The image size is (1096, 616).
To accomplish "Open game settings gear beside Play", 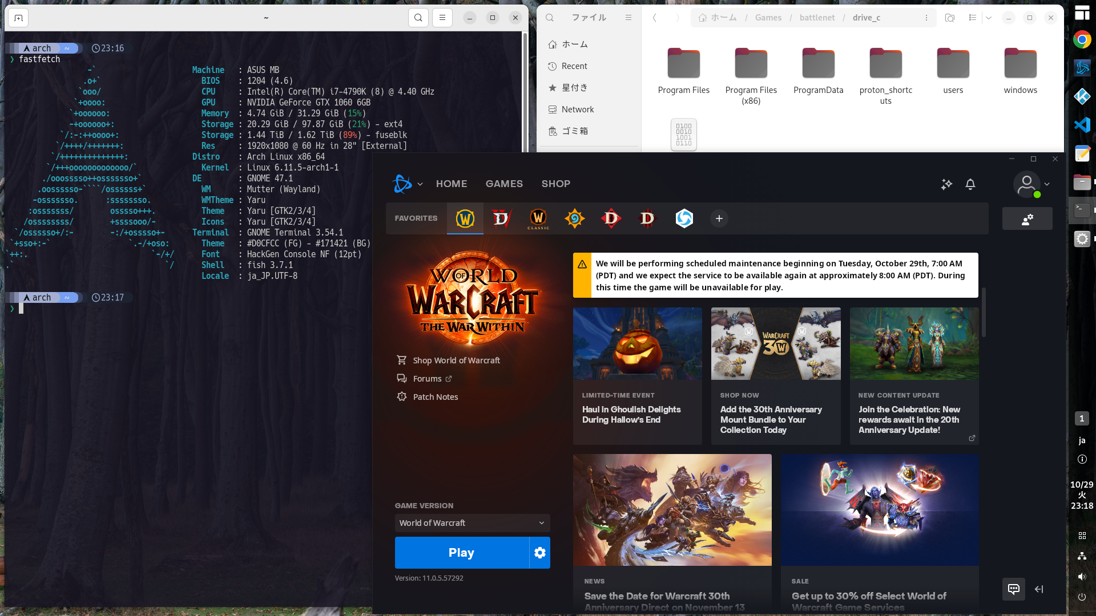I will pyautogui.click(x=540, y=553).
